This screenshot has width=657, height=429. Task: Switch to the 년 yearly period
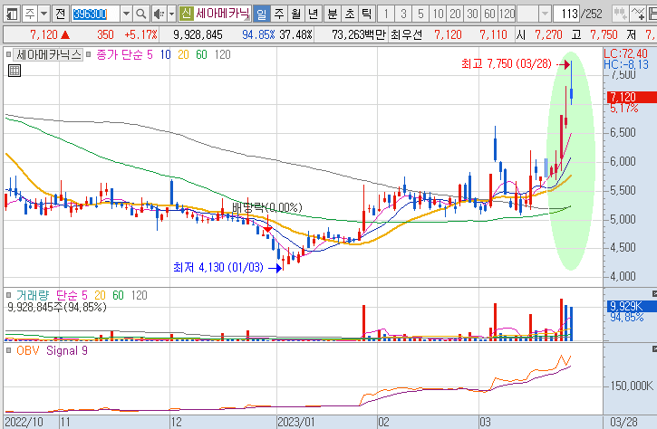(x=314, y=14)
